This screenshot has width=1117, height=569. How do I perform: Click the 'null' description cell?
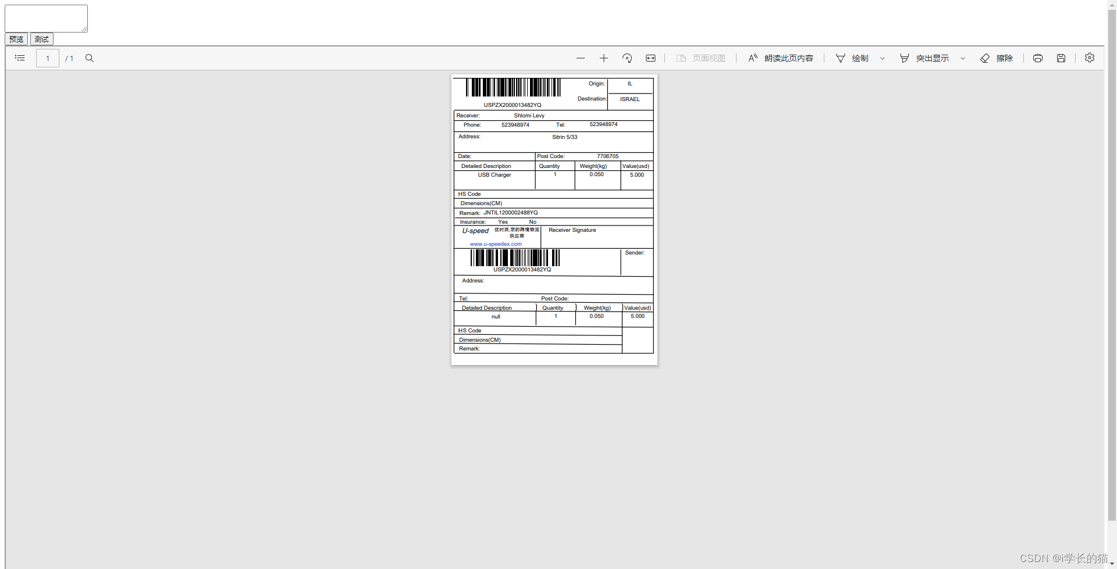496,317
